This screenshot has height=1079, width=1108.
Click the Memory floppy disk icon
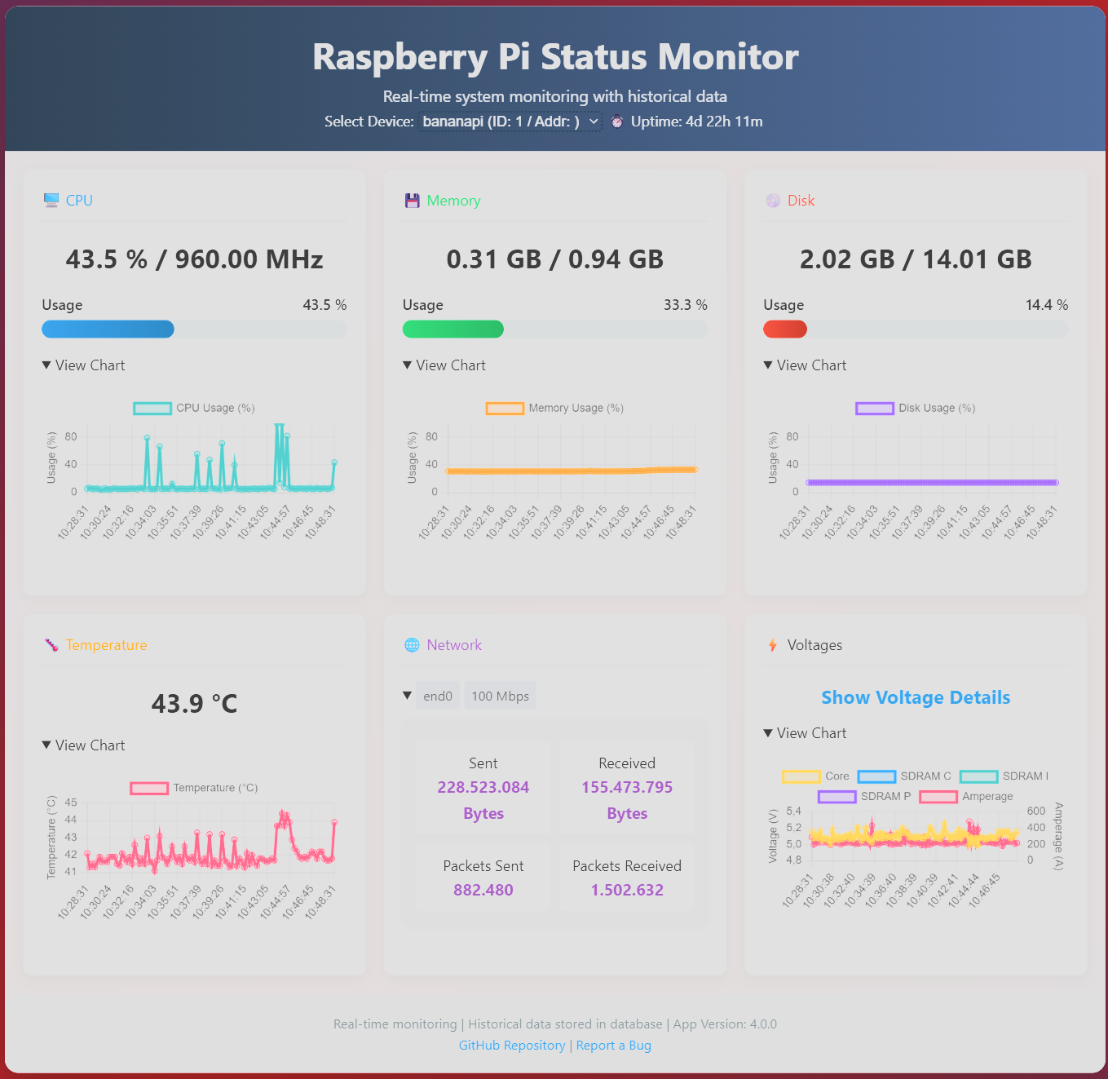[412, 200]
